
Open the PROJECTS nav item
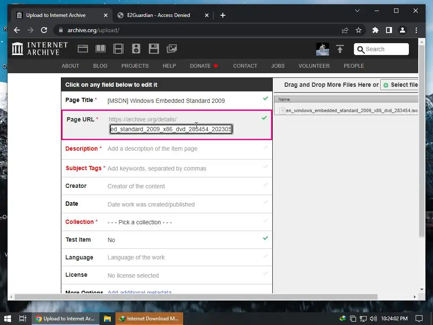(135, 66)
